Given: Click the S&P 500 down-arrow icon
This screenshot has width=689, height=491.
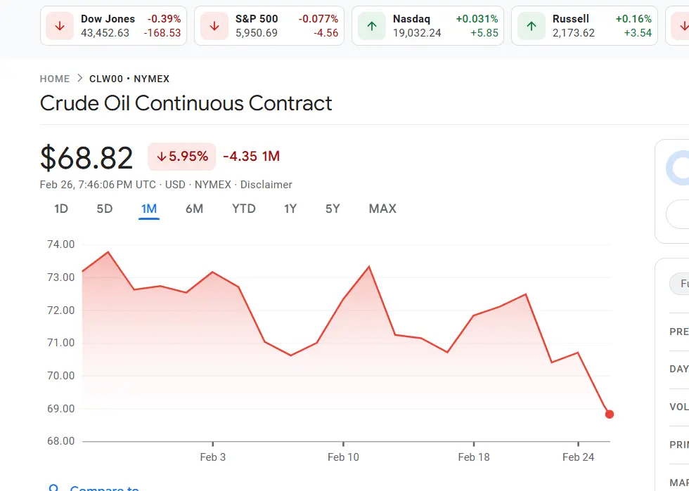Looking at the screenshot, I should coord(214,26).
